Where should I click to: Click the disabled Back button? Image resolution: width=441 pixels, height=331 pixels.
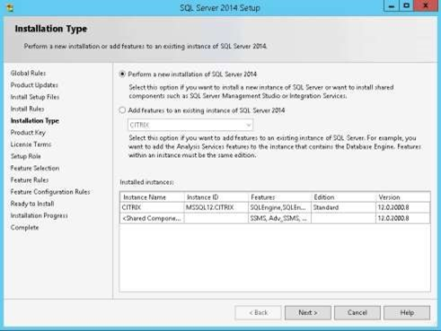(258, 312)
